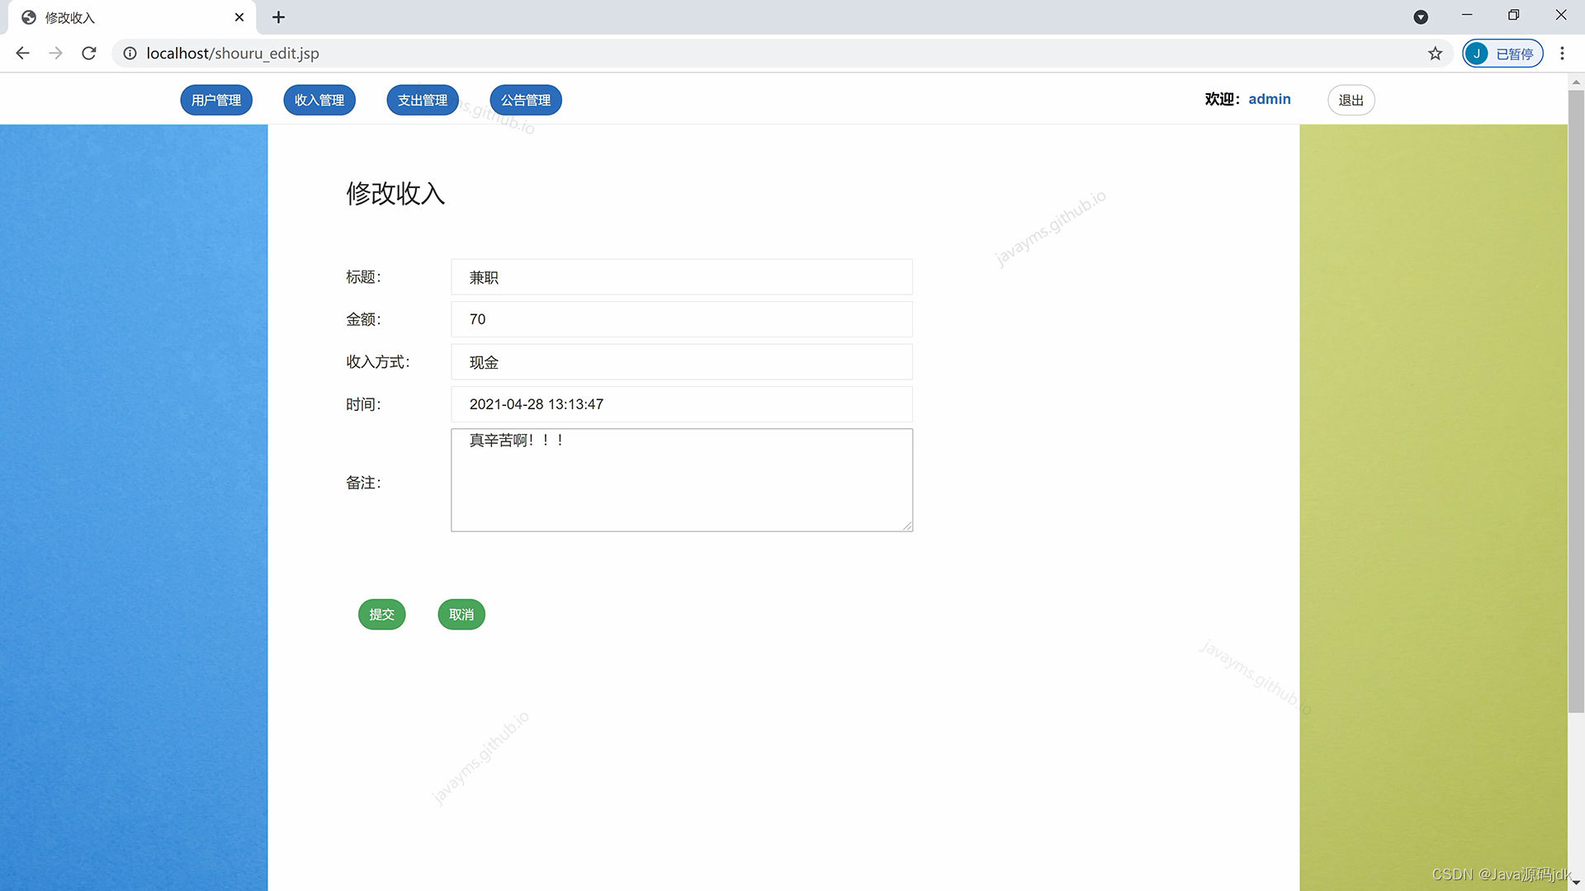Click into the 时间 field with 2021-04-28
The height and width of the screenshot is (891, 1585).
tap(682, 404)
